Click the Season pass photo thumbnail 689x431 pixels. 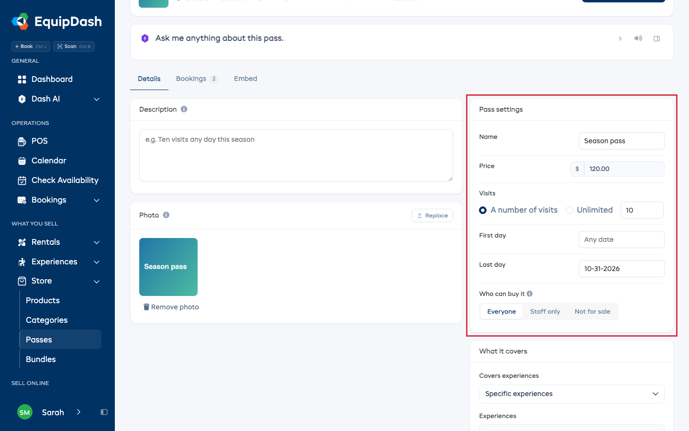168,267
